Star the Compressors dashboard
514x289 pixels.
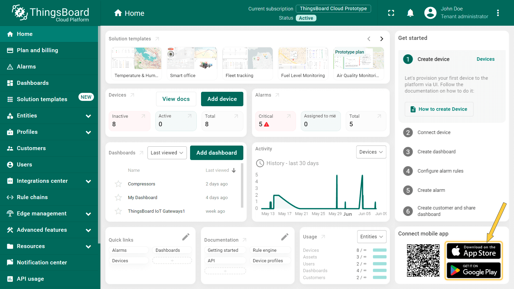click(118, 184)
